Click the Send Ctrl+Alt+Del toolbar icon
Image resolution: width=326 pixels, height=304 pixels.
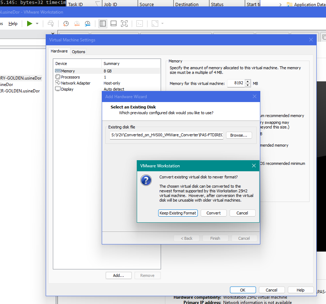coord(50,24)
